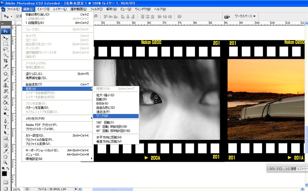Toggle the auto-select checkbox in options bar
The image size is (308, 191).
(18, 16)
